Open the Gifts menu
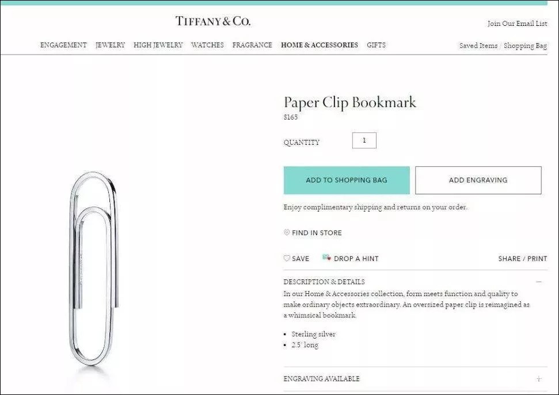The image size is (559, 395). pos(376,45)
